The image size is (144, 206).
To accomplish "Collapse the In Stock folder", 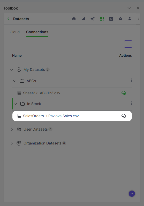I will (15, 104).
